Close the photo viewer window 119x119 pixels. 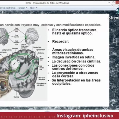(x=118, y=2)
